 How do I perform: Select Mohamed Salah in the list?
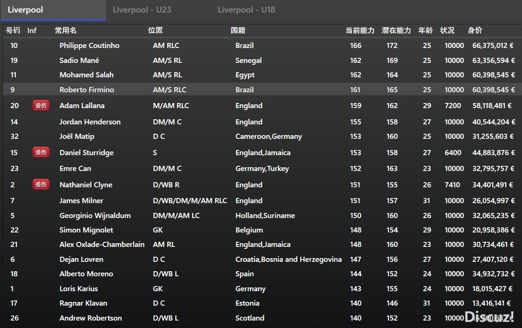(x=86, y=75)
